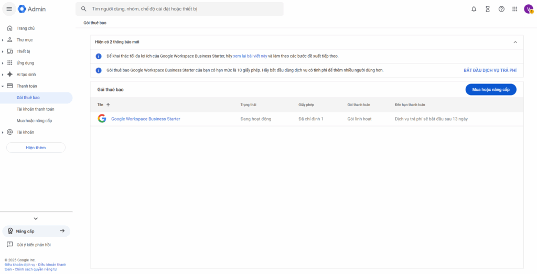Click the Google Workspace subscription logo icon
537x274 pixels.
[x=102, y=119]
